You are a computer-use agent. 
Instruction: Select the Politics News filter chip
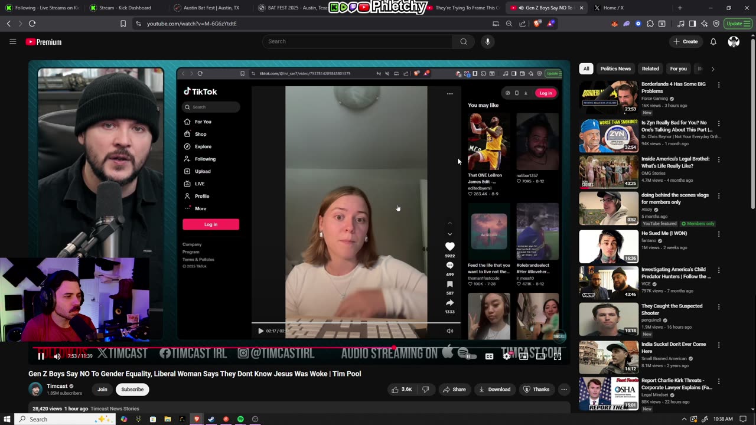click(x=615, y=68)
